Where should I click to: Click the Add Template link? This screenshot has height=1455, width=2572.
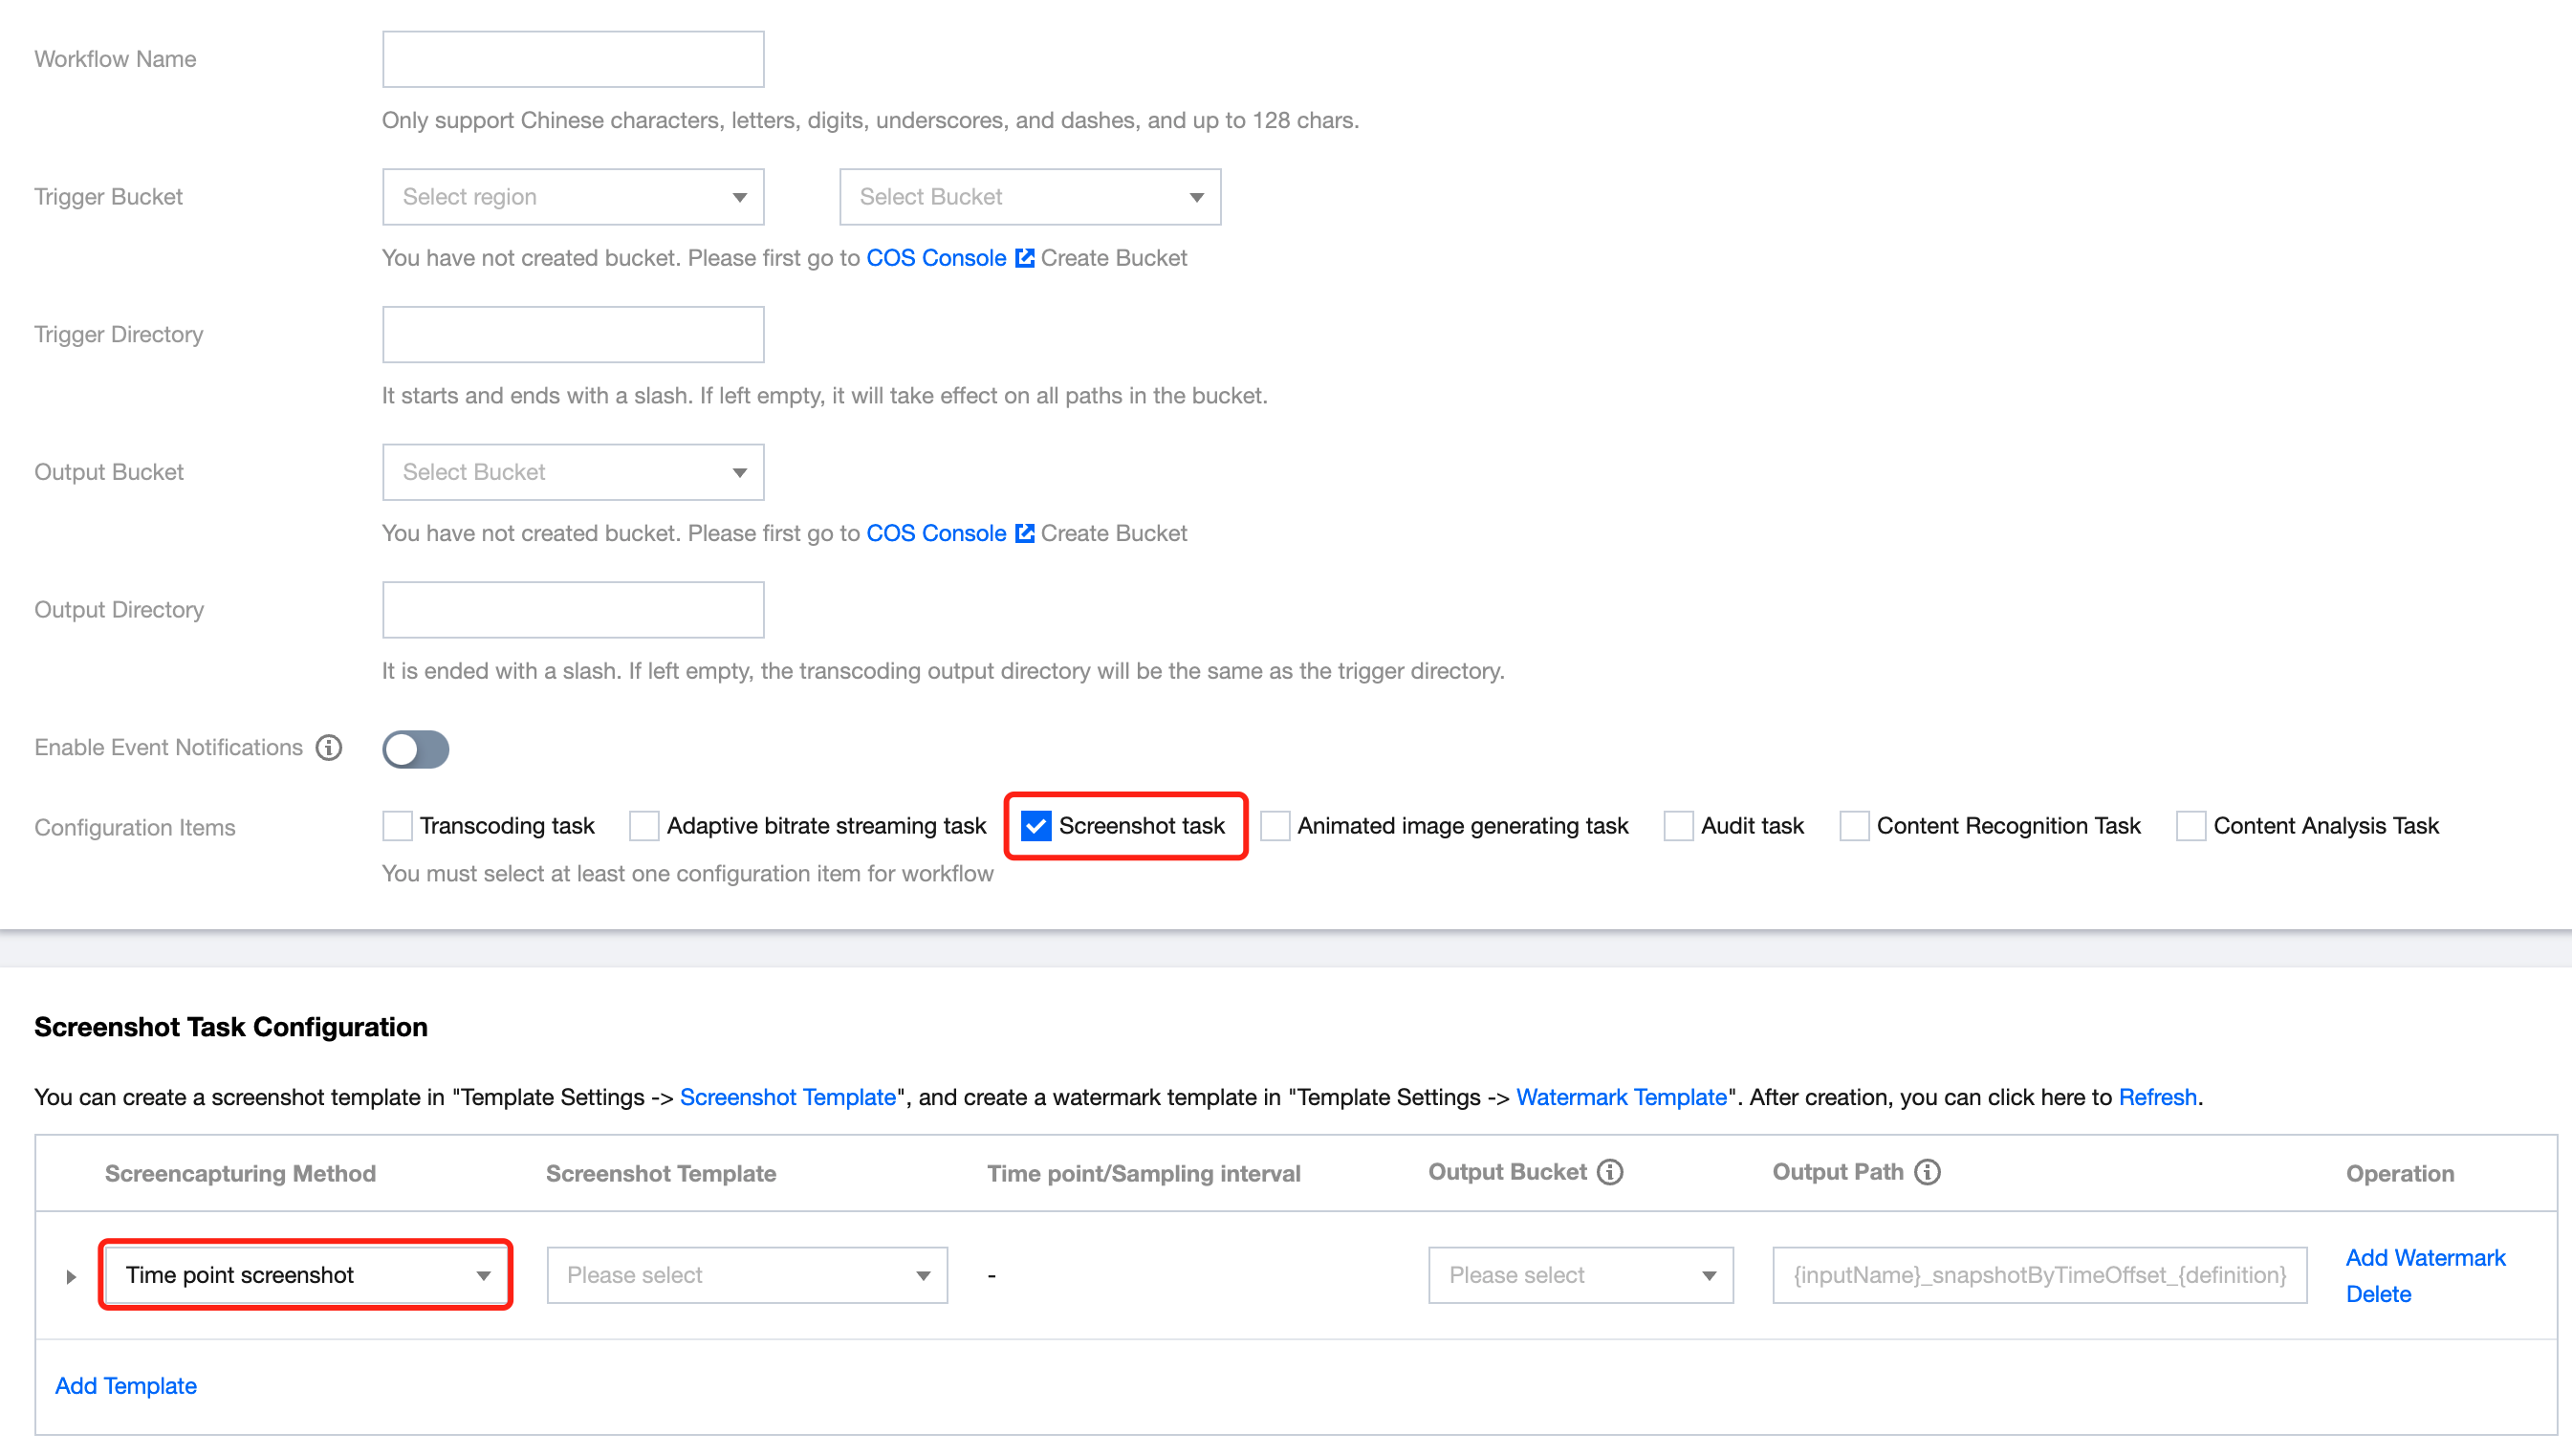[x=126, y=1386]
